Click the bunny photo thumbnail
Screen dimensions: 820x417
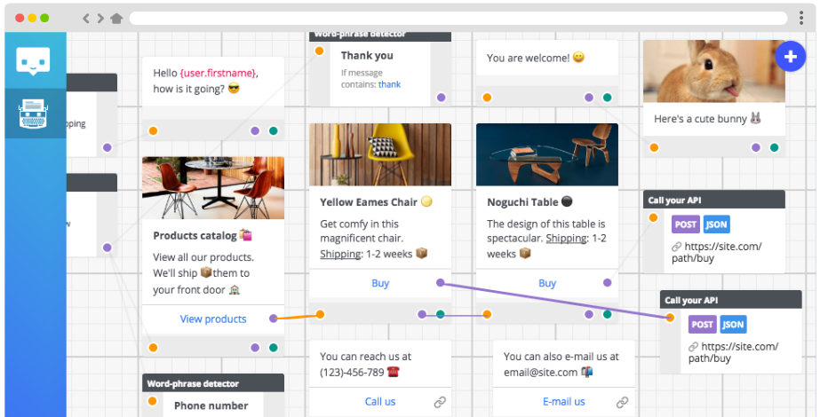[714, 71]
